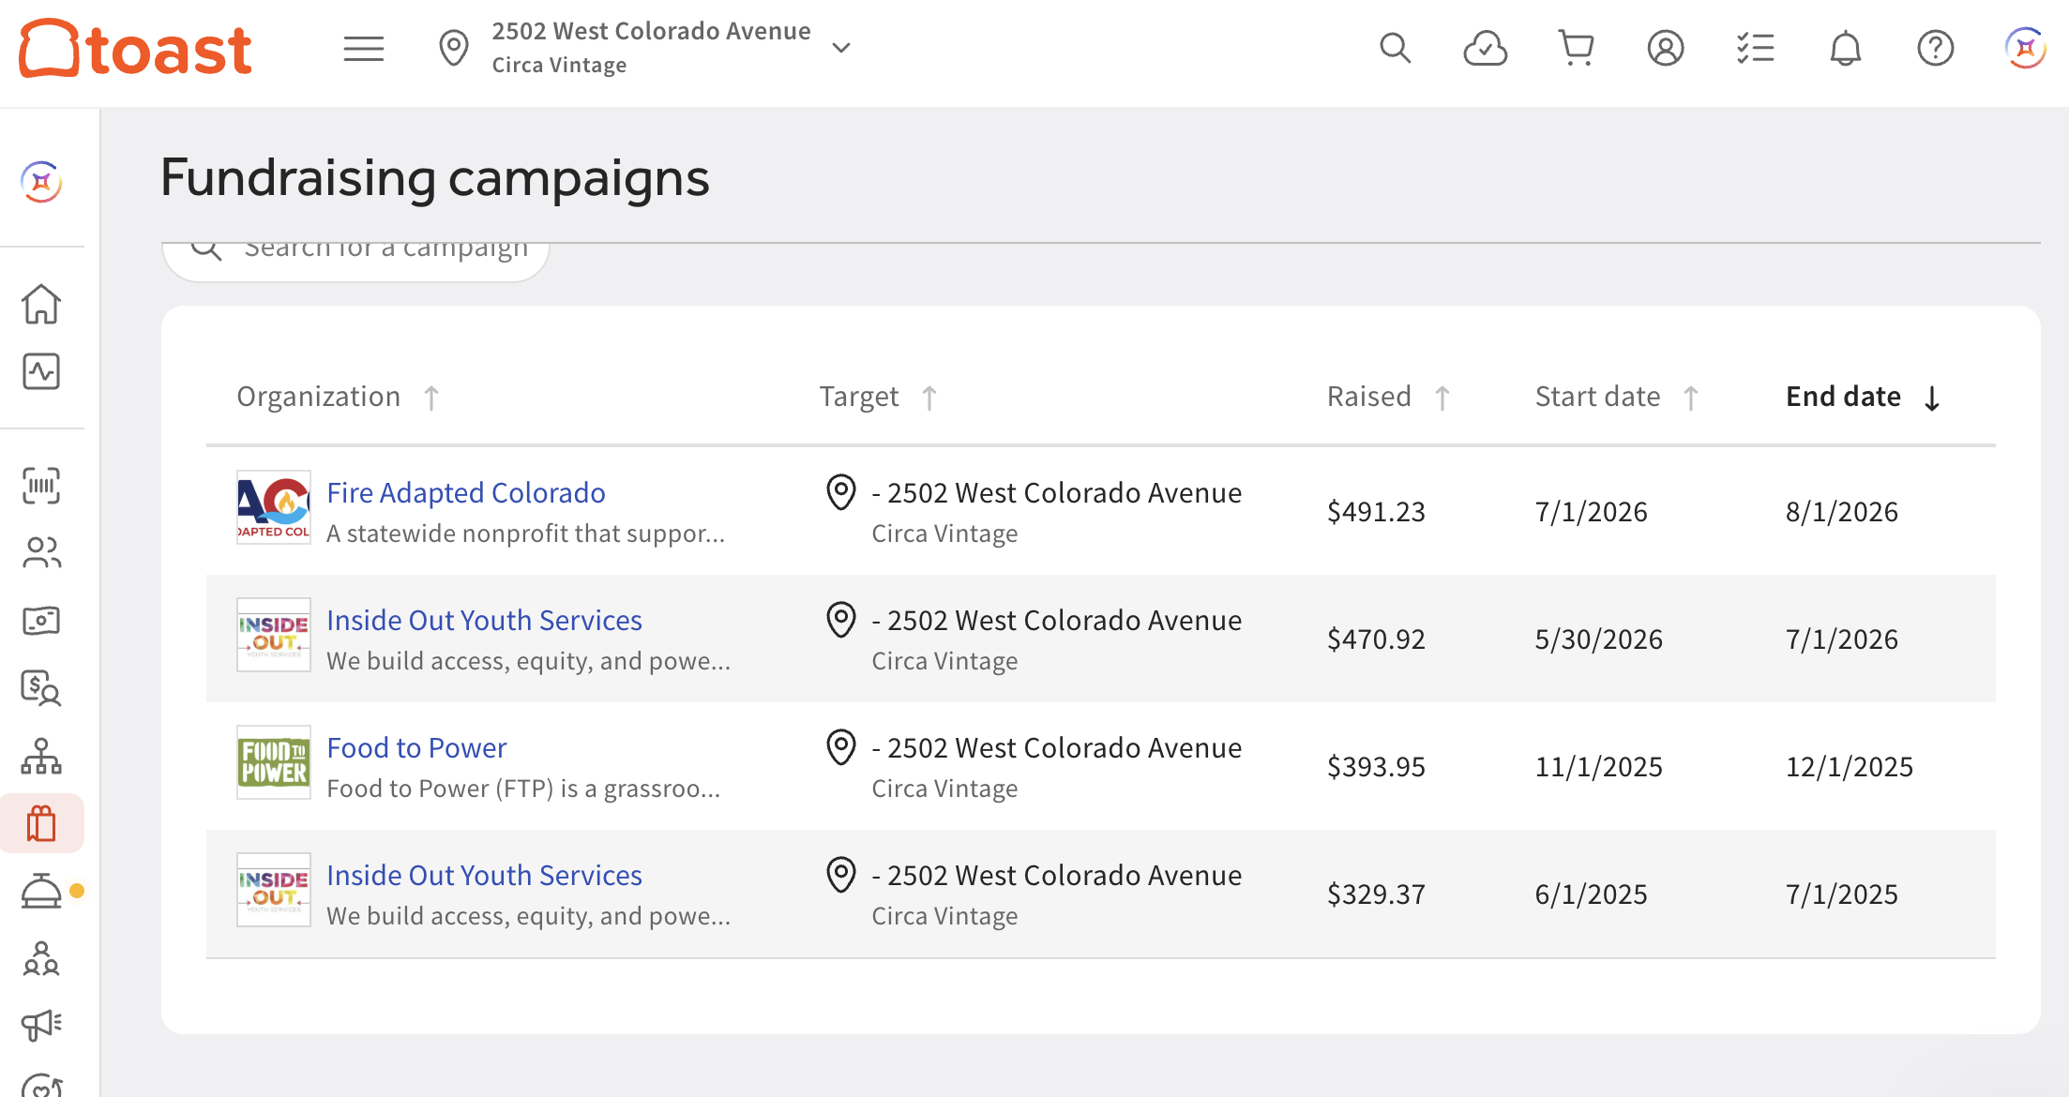The width and height of the screenshot is (2069, 1097).
Task: Click 2502 West Colorado Avenue header location name
Action: click(652, 31)
